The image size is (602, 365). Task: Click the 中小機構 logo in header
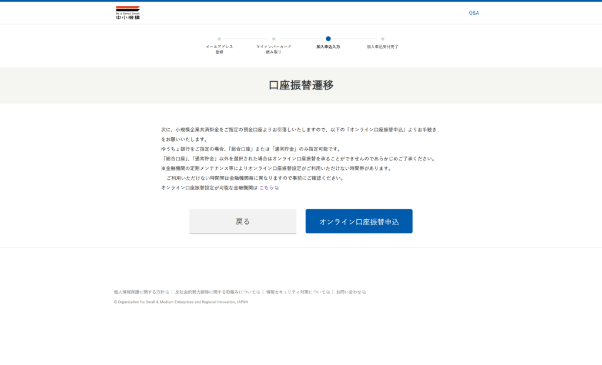[128, 13]
